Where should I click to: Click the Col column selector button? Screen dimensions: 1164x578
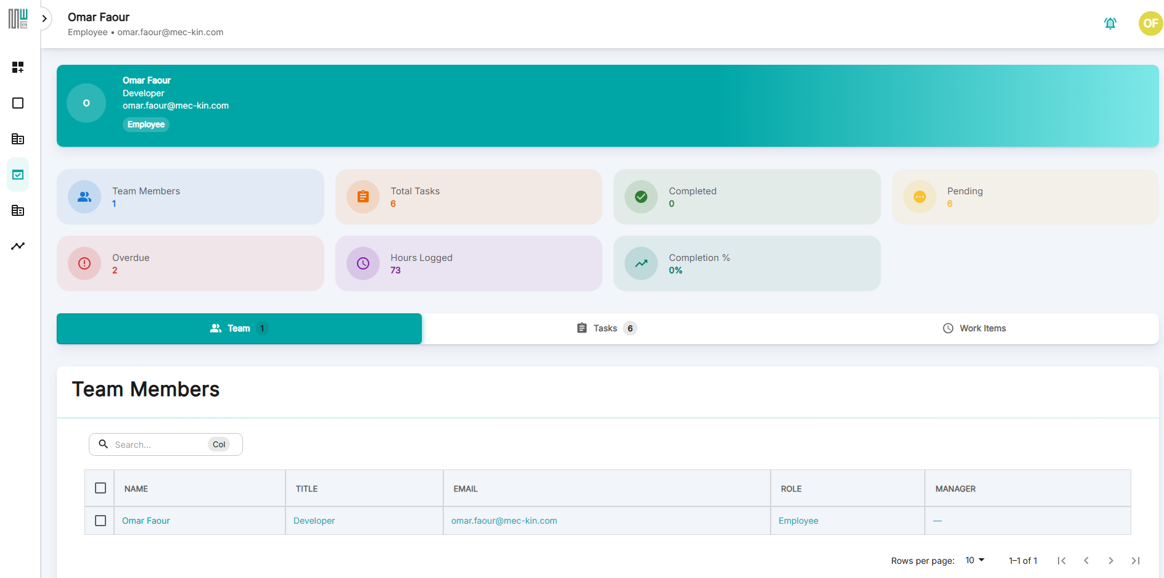219,445
